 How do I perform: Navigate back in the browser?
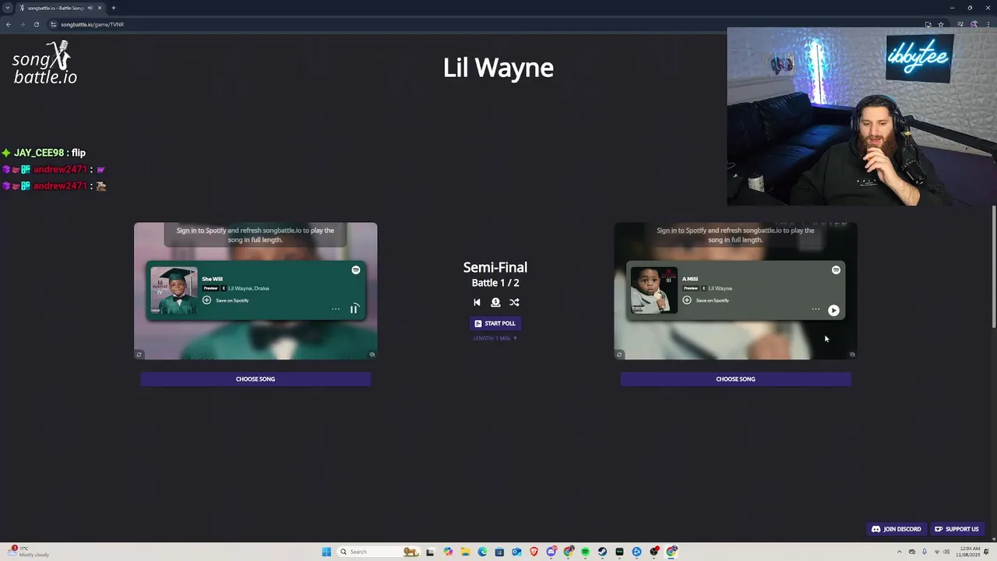[8, 24]
